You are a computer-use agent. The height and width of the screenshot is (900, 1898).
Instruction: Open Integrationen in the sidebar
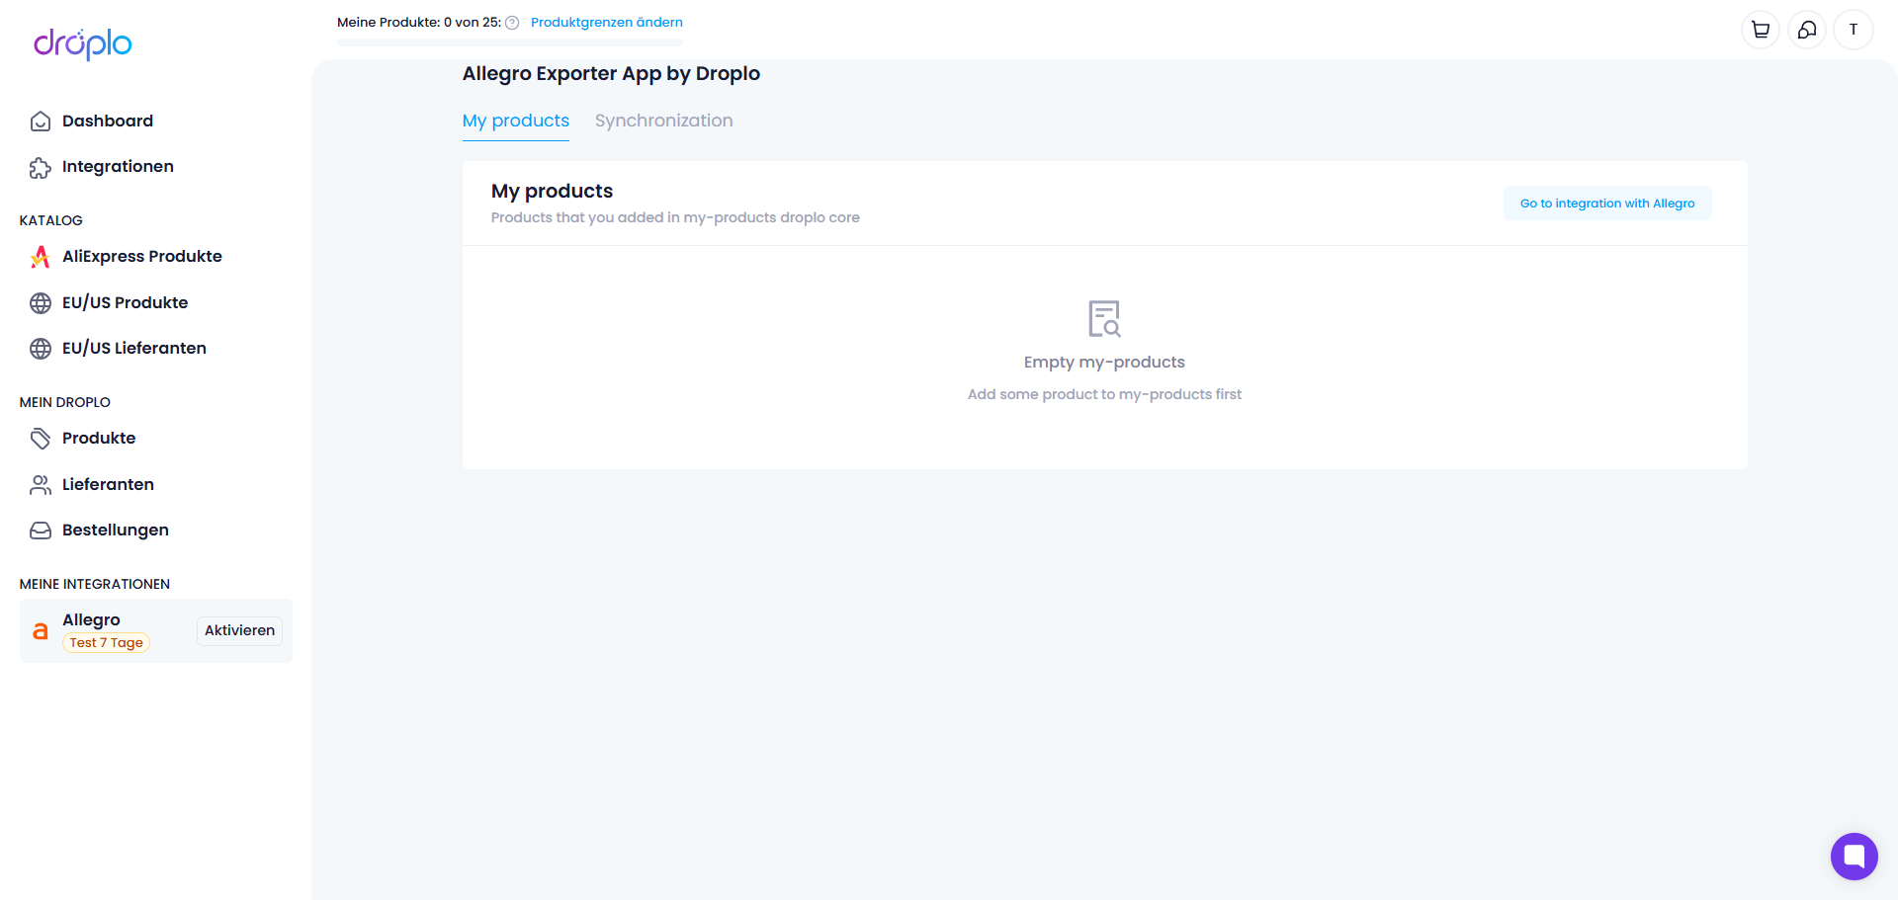(x=118, y=166)
